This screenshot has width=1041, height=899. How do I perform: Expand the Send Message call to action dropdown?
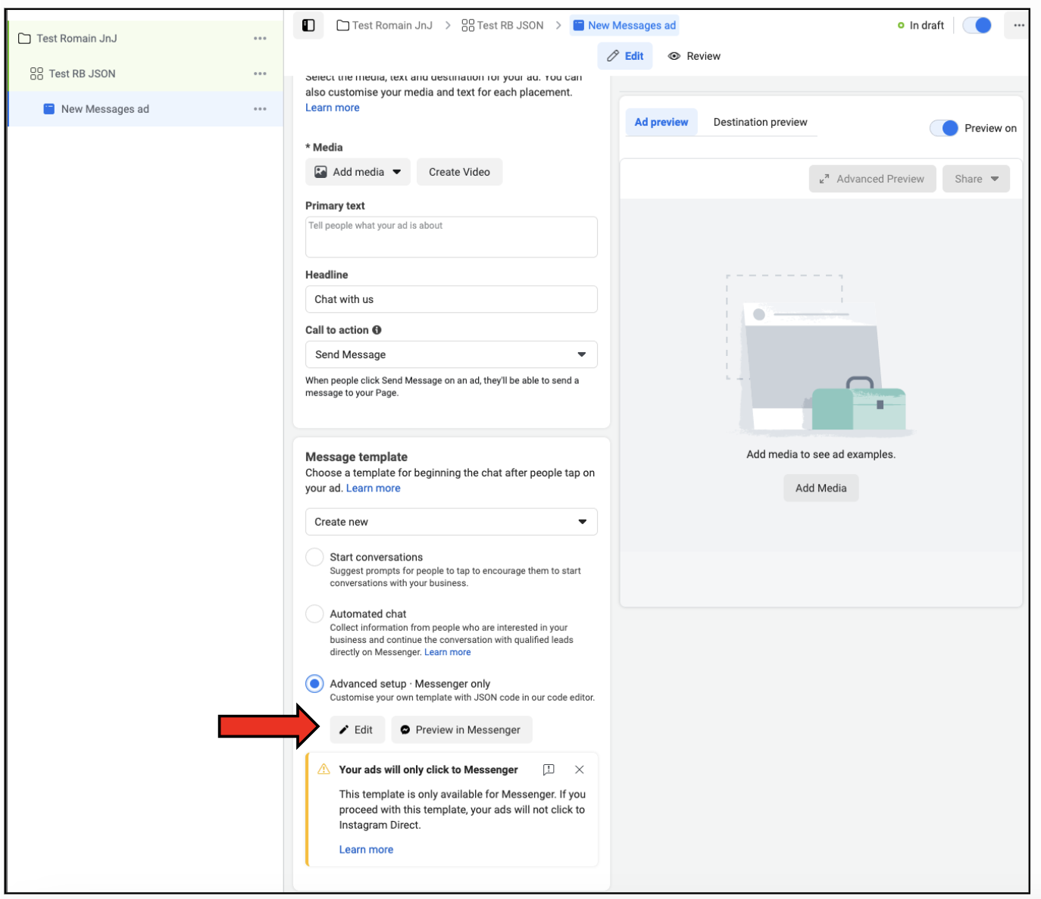[x=451, y=354]
